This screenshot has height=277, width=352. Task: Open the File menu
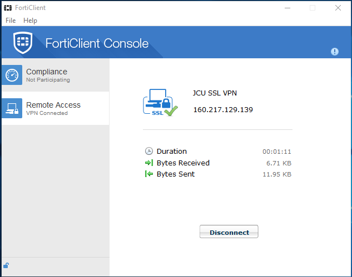click(11, 21)
